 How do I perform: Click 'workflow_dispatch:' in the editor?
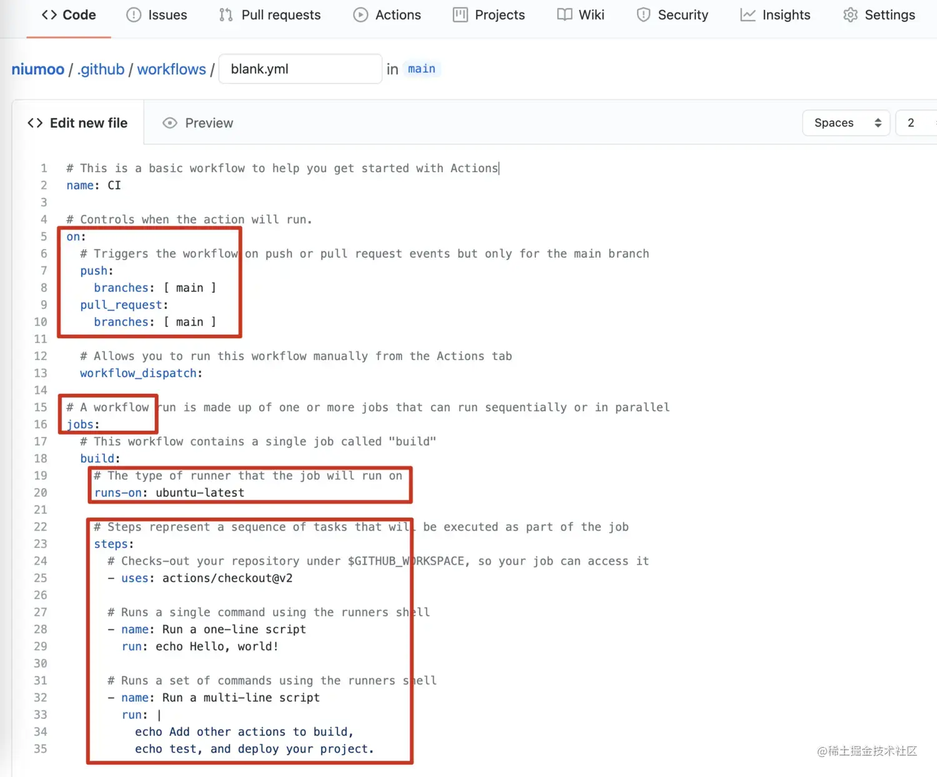point(141,373)
